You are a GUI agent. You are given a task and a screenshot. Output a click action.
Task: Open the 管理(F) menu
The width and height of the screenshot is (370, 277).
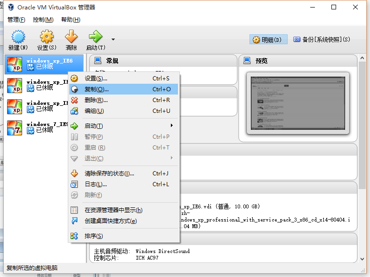point(16,20)
